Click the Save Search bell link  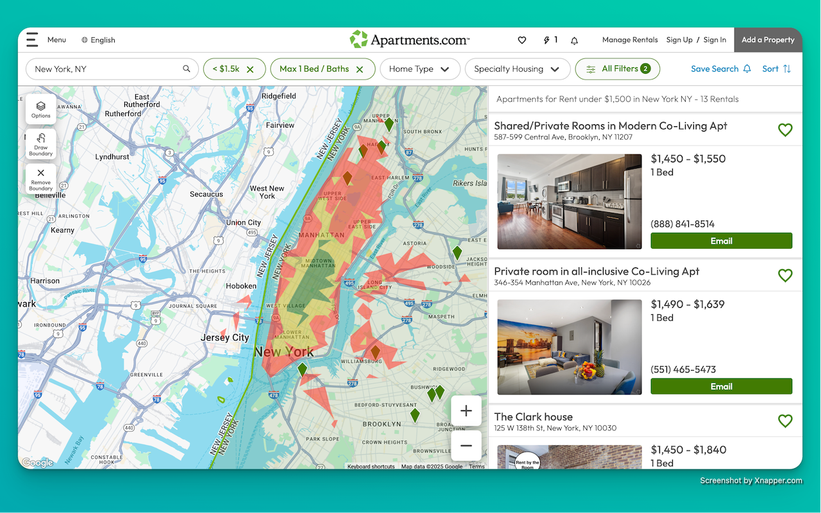pyautogui.click(x=720, y=69)
